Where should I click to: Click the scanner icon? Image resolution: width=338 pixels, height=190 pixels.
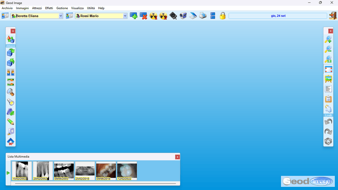click(193, 16)
